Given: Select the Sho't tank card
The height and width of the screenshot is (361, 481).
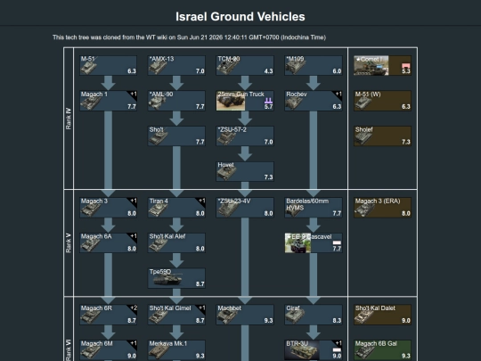Looking at the screenshot, I should 176,136.
